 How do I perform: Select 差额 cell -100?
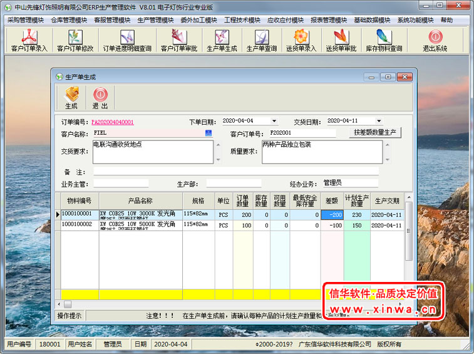[x=332, y=226]
